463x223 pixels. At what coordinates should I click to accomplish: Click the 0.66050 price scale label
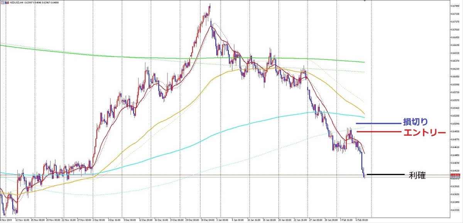tap(455, 76)
